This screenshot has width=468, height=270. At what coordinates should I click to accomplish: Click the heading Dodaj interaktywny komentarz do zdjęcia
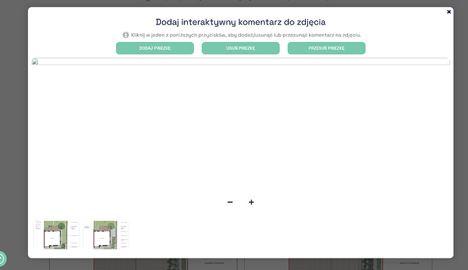(241, 22)
